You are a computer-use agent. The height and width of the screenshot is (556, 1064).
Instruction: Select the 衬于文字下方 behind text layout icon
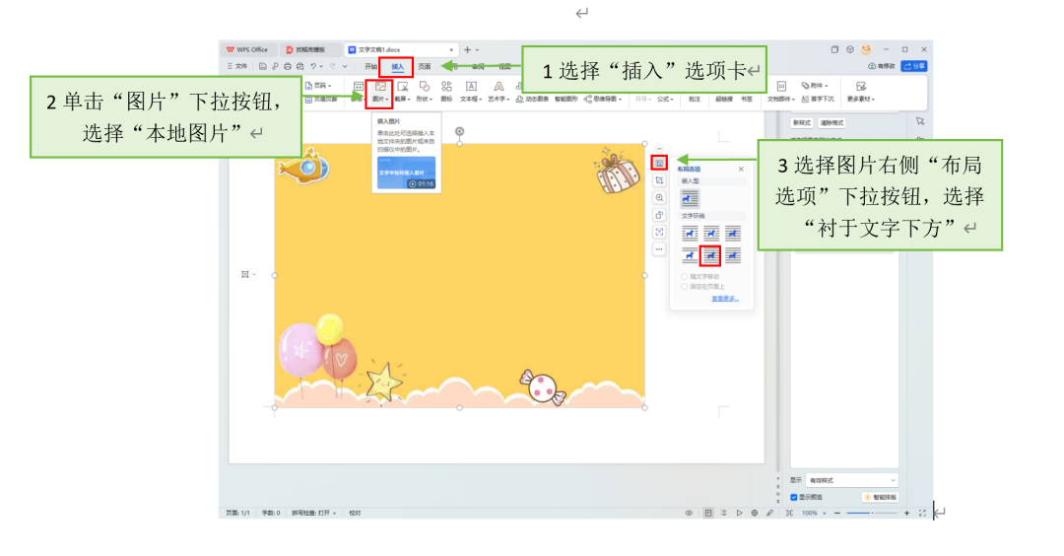point(710,255)
